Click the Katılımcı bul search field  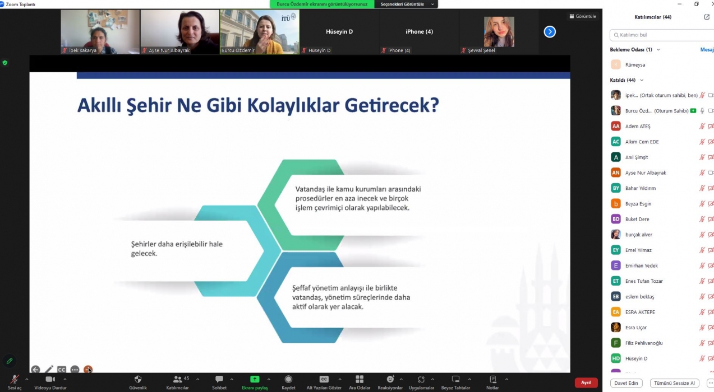point(662,35)
